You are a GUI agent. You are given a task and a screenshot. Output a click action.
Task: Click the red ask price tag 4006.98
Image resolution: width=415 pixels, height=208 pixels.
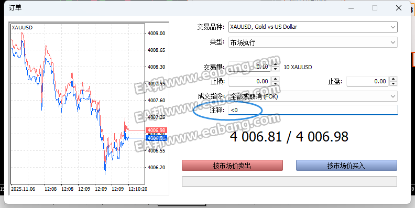(156, 130)
